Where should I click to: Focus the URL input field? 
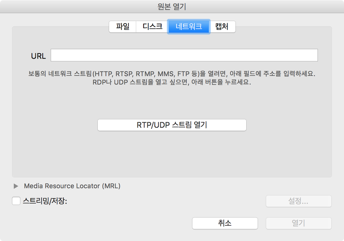(184, 55)
